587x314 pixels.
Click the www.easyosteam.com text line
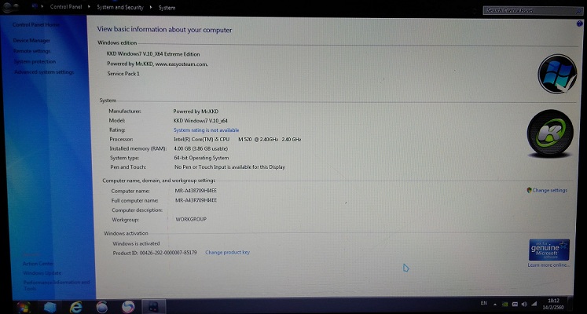pyautogui.click(x=158, y=64)
